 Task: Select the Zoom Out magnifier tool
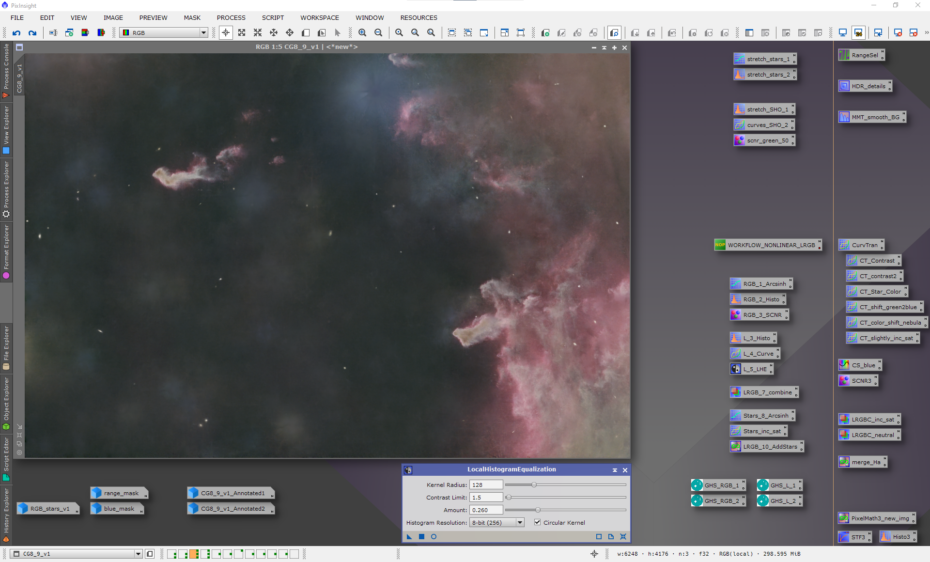point(378,33)
